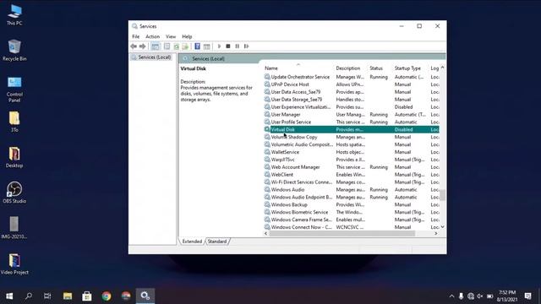Viewport: 541px width, 304px height.
Task: Select User Data Storage_5ae79 service
Action: [352, 100]
